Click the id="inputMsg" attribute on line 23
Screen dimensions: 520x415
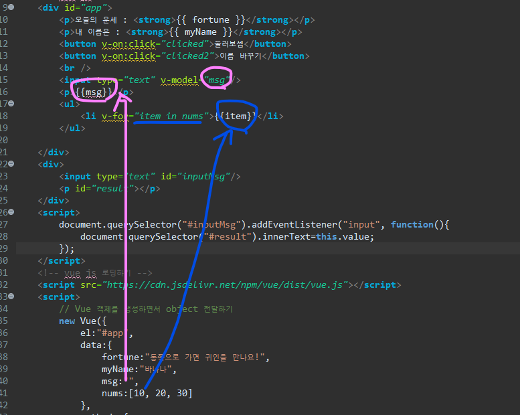(x=195, y=176)
